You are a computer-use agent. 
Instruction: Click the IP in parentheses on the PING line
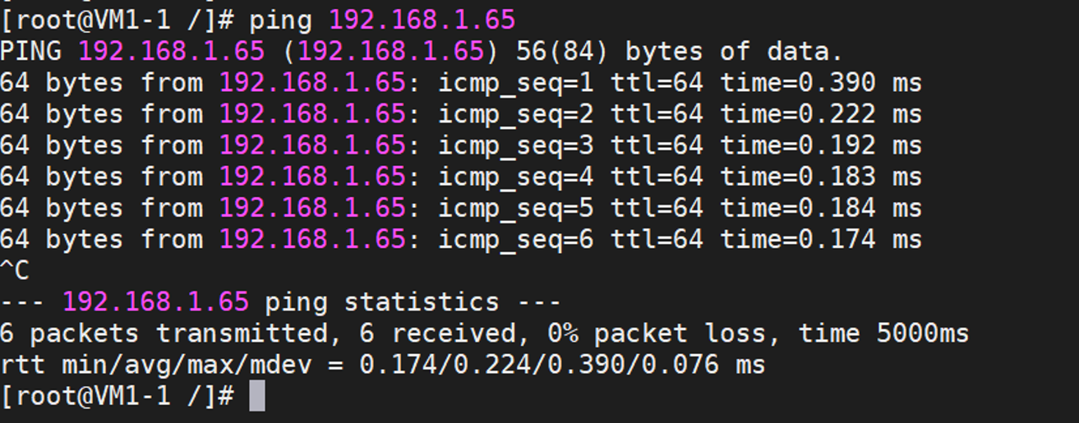click(x=390, y=52)
